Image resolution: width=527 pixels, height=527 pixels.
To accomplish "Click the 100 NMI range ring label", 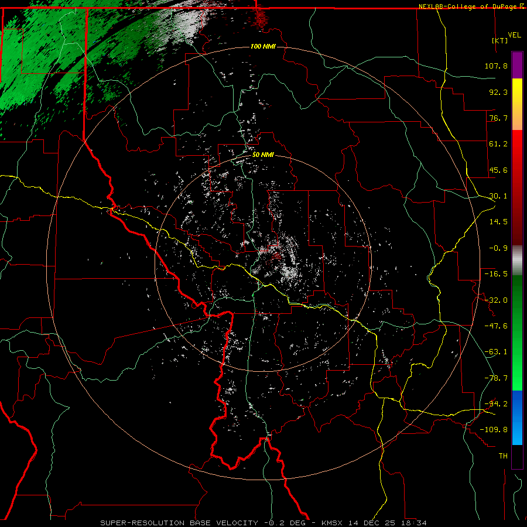I will tap(263, 46).
